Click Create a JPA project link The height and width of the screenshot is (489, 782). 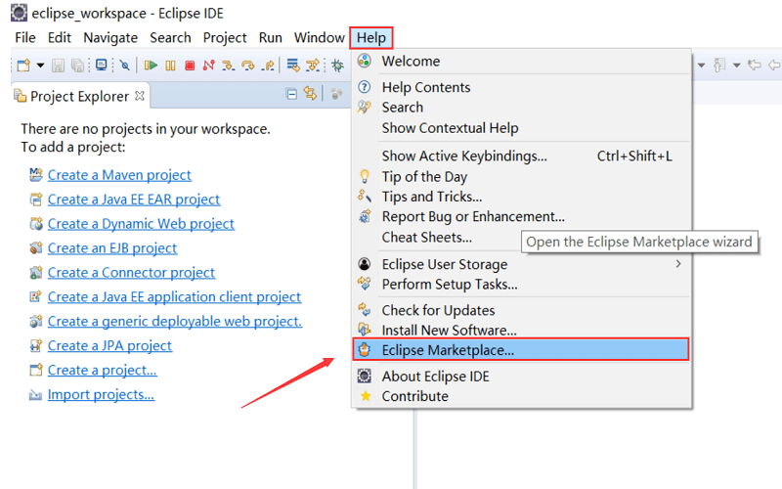109,346
